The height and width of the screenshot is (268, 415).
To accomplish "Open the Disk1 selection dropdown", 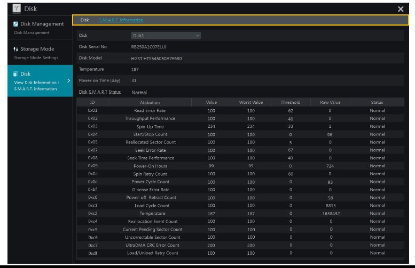I will click(x=166, y=36).
